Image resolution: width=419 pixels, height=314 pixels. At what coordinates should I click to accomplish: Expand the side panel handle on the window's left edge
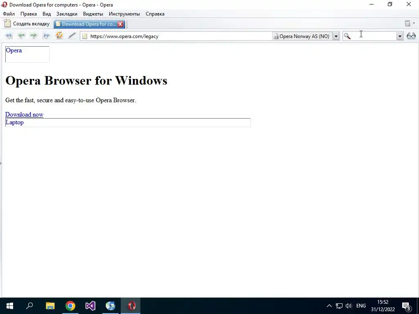[x=1, y=163]
